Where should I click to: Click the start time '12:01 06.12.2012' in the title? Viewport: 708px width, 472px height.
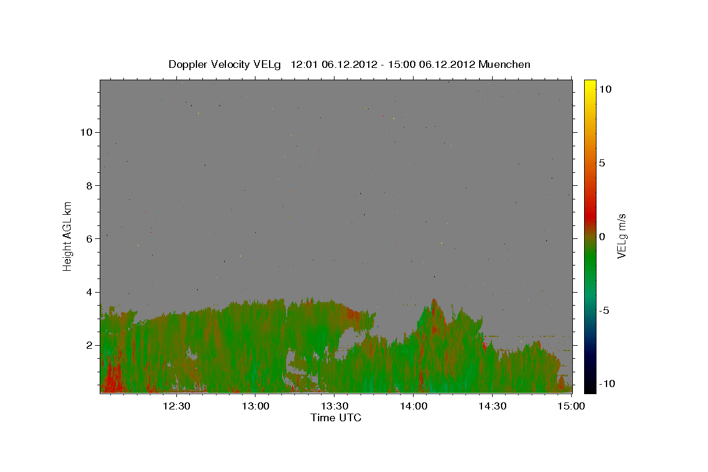[335, 64]
